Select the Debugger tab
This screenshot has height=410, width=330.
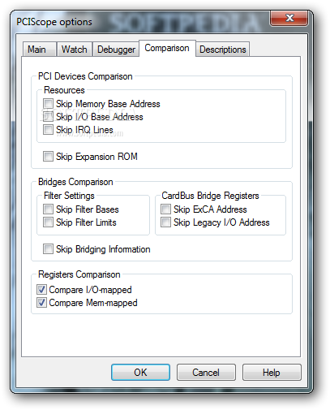[x=116, y=50]
